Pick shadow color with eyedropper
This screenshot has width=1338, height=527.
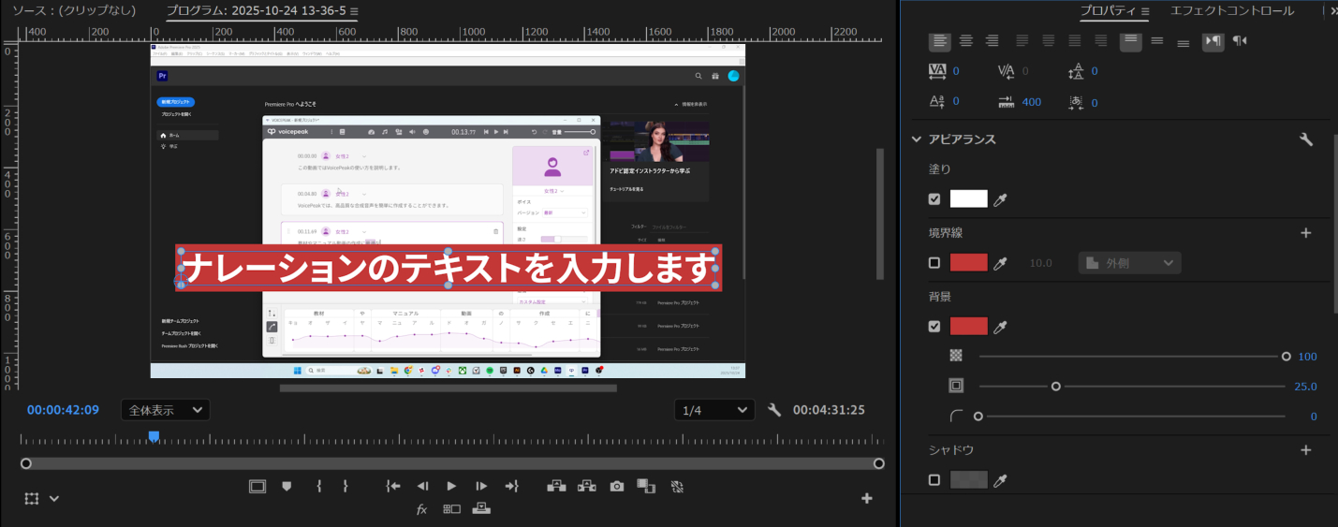tap(1000, 480)
